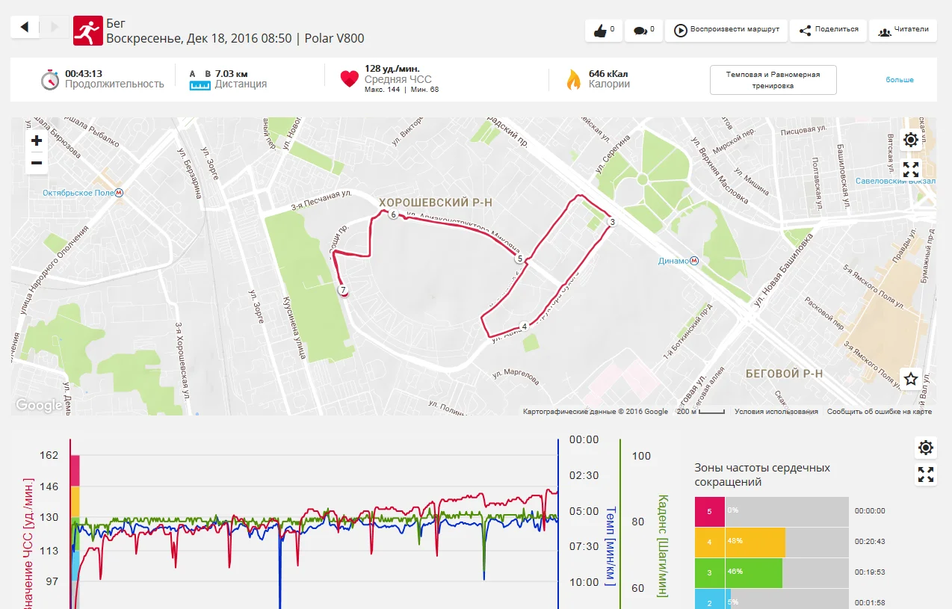Open the Читатели followers button

(x=903, y=31)
